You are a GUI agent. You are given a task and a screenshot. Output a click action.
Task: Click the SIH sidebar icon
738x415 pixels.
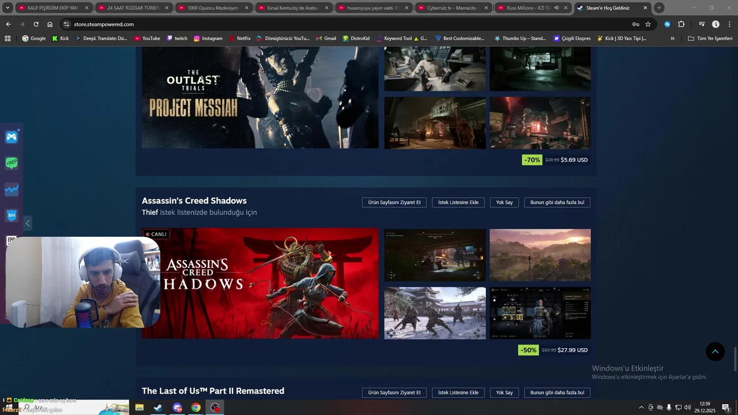[12, 216]
